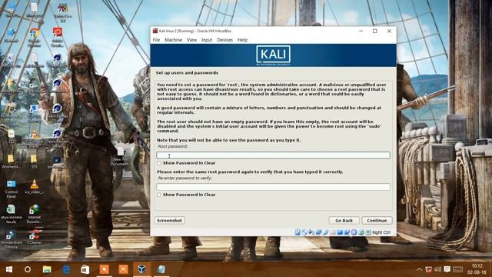Open the Machine menu

(x=173, y=40)
